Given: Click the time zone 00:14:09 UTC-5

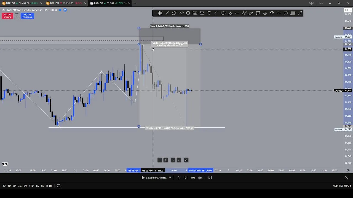Looking at the screenshot, I should coord(342,186).
